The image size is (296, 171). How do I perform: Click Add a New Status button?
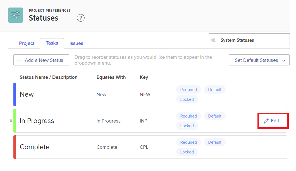coord(41,60)
